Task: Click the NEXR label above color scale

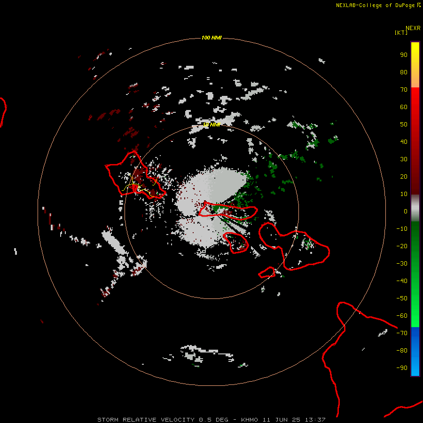Action: (x=413, y=28)
